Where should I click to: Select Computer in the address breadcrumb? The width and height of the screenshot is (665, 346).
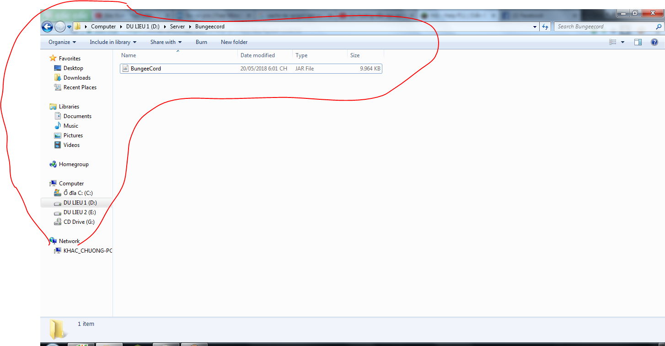[x=103, y=27]
